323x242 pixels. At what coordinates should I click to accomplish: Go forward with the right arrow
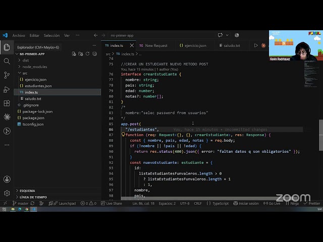click(103, 35)
